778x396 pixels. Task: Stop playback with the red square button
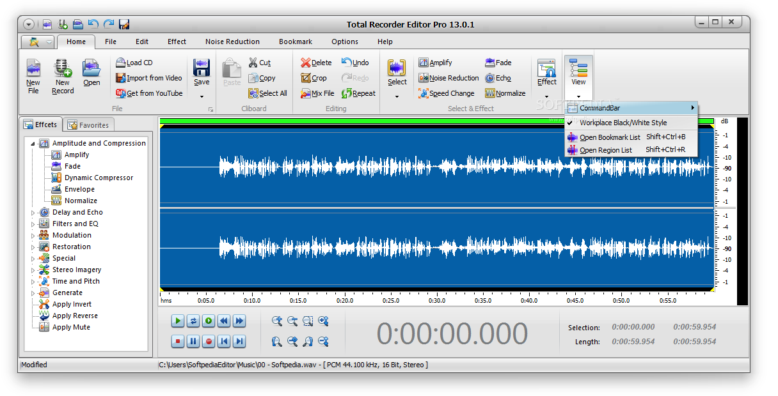(178, 342)
